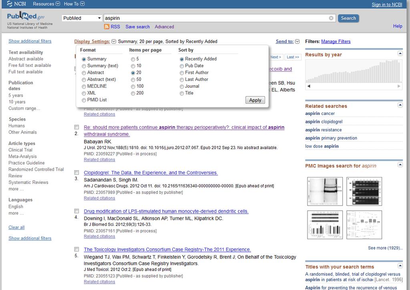Open the How To dropdown menu
This screenshot has width=410, height=290.
click(x=74, y=4)
